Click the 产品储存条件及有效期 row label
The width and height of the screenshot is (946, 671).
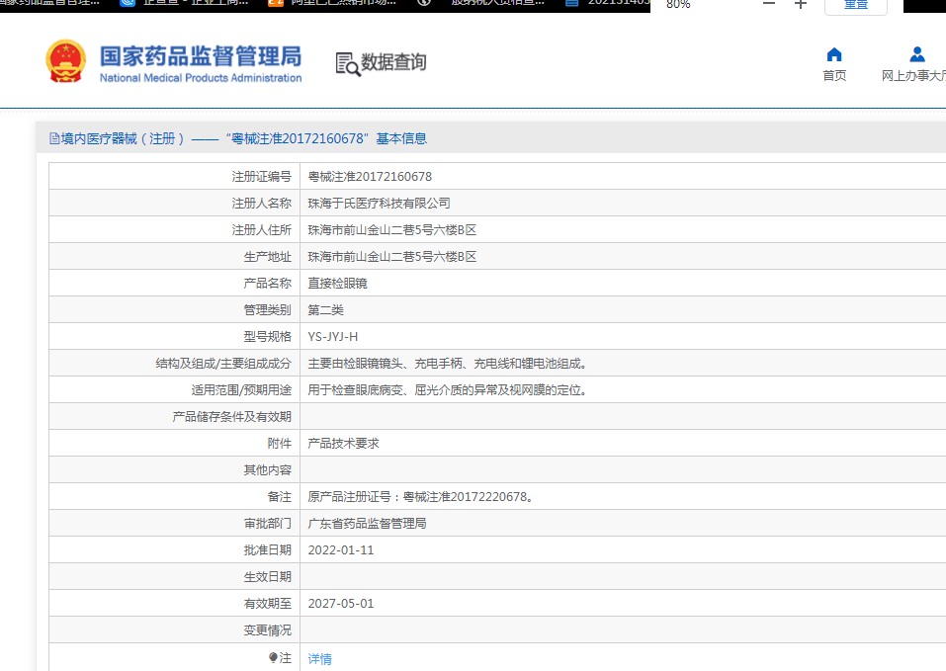(x=231, y=417)
